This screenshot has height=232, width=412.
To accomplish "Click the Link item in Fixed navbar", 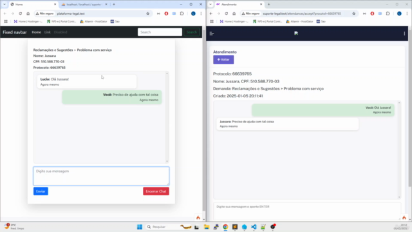I will tap(47, 32).
